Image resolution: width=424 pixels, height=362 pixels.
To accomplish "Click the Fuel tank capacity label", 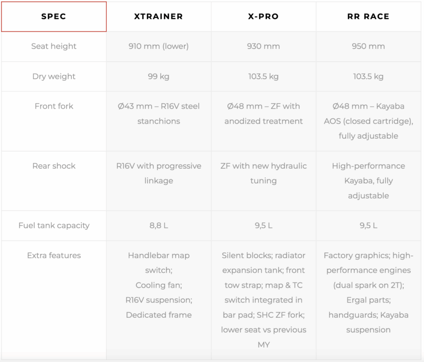I will (54, 226).
